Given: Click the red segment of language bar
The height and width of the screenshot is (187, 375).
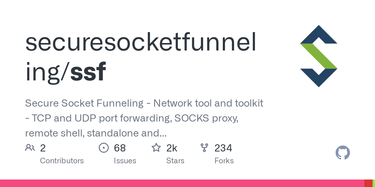Looking at the screenshot, I should [x=368, y=183].
